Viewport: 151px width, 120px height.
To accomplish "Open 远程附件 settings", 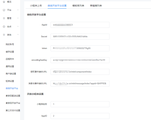I will 10,59.
